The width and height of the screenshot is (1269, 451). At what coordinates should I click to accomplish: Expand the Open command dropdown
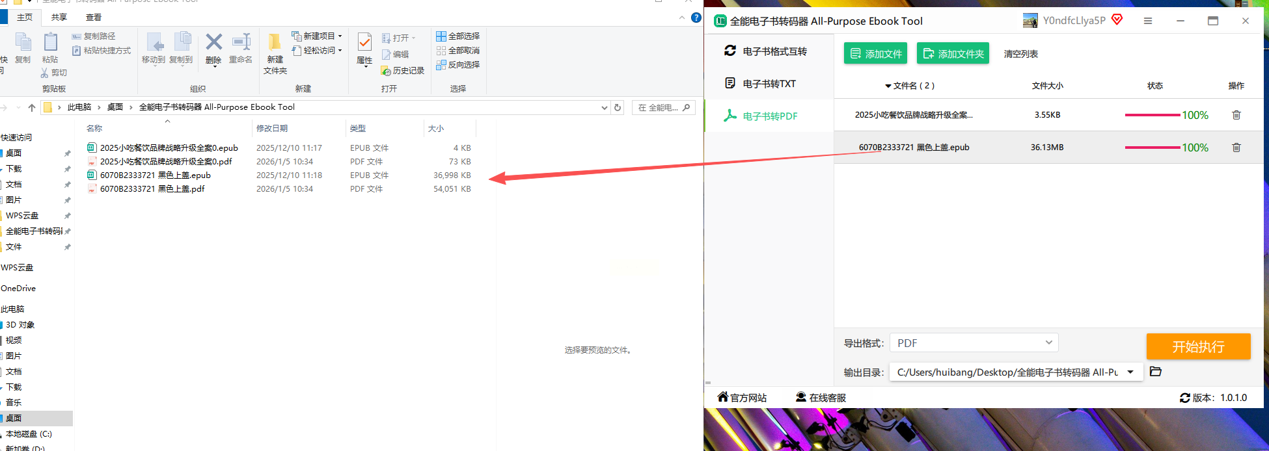point(413,38)
